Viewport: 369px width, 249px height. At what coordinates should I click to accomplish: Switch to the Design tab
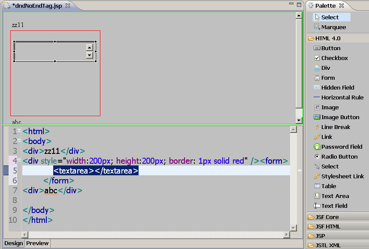coord(14,243)
